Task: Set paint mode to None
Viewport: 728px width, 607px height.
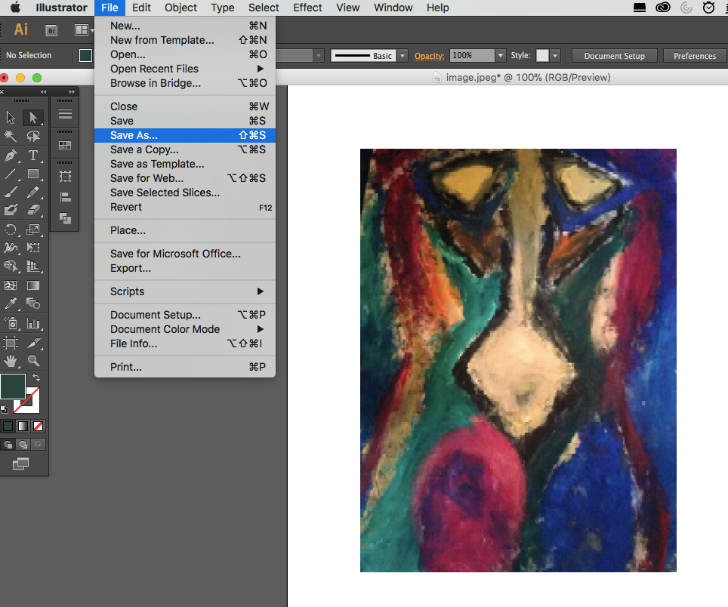Action: click(38, 426)
